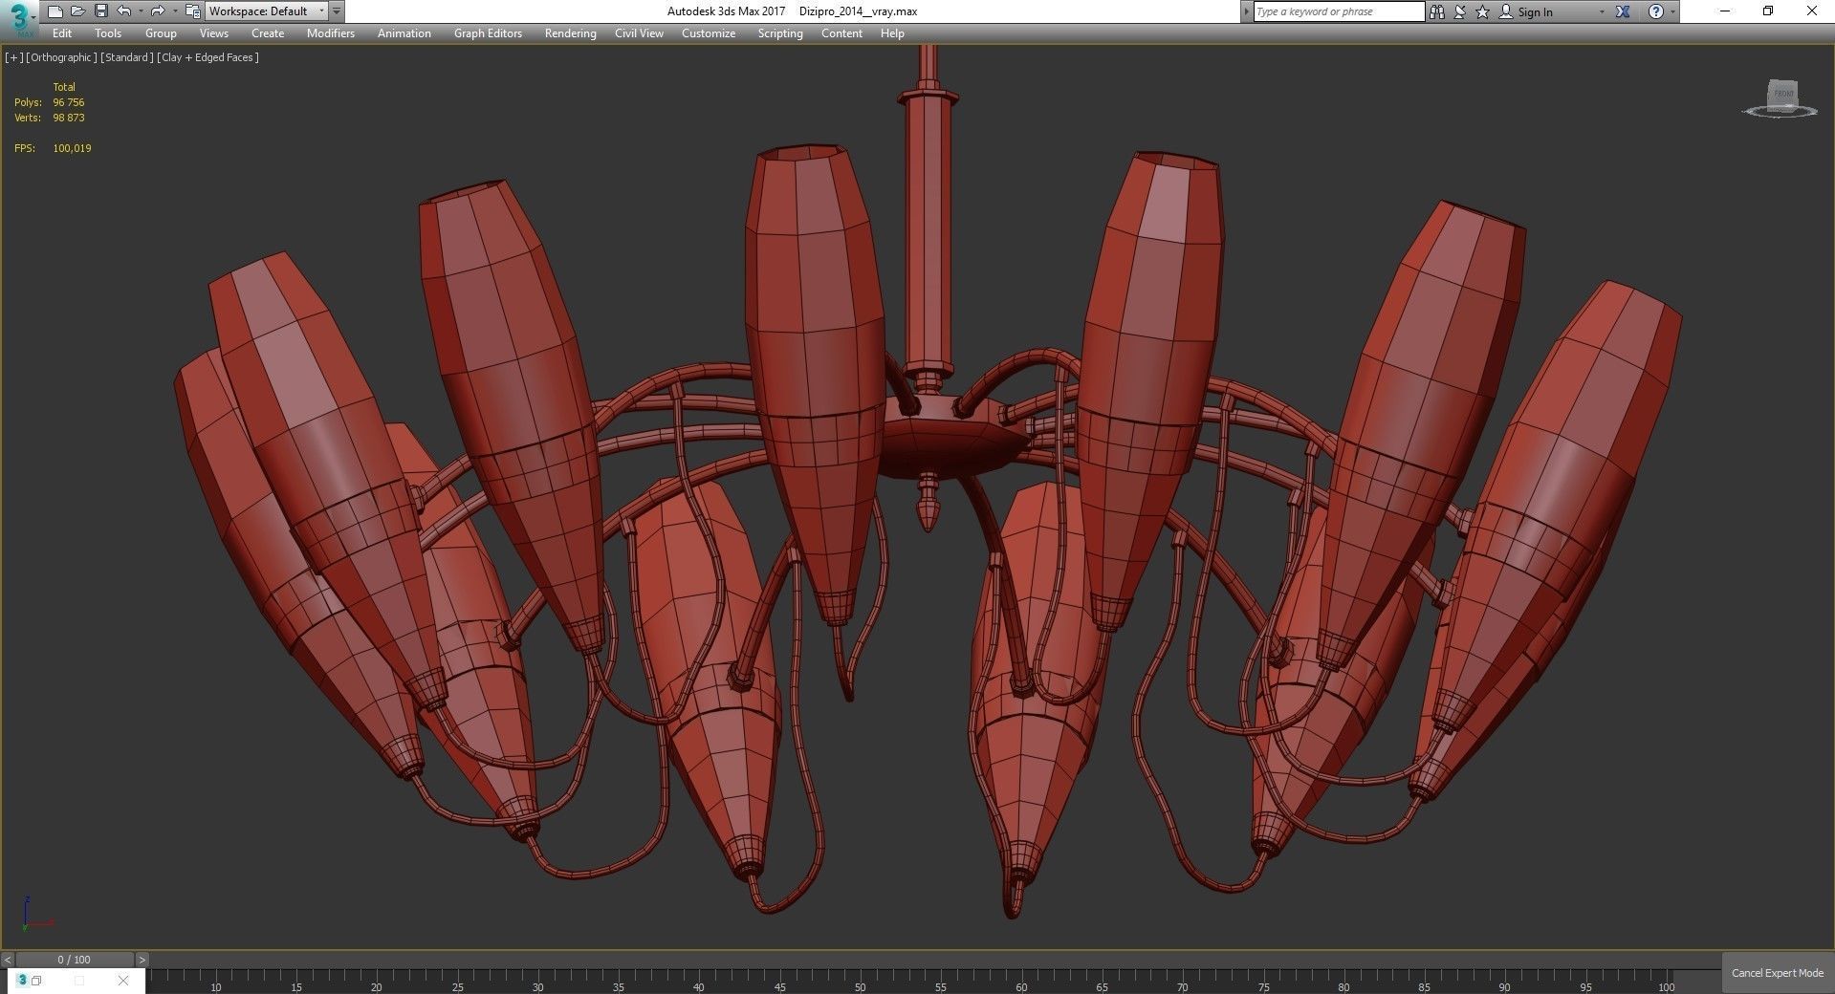Open the Help question mark icon
Screen dimensions: 1835x994
click(x=1655, y=11)
